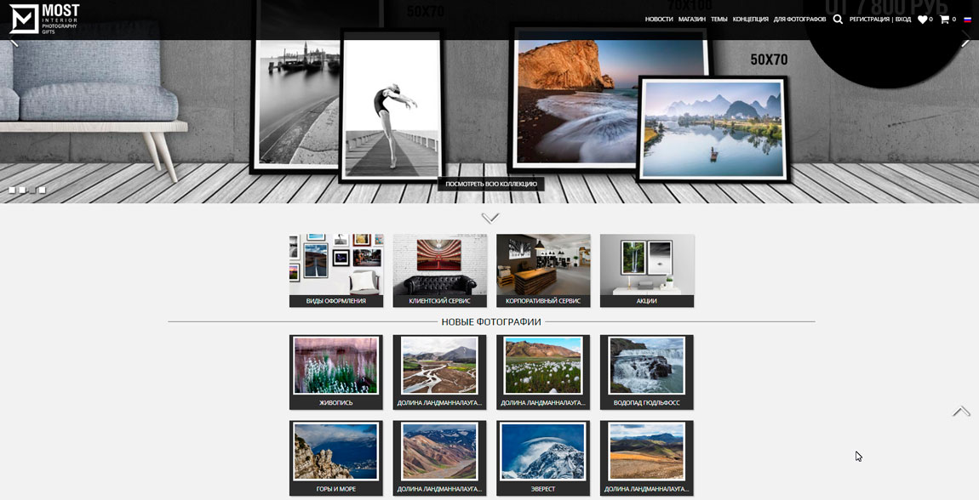The image size is (979, 500).
Task: Click the cart count 0 next to cart
Action: click(x=954, y=20)
